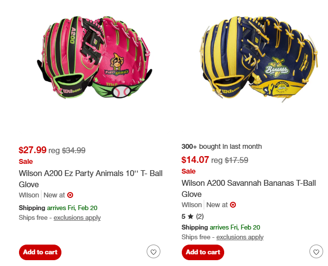Click Wilson brand link under Savannah Bananas glove
The width and height of the screenshot is (328, 266).
click(192, 205)
